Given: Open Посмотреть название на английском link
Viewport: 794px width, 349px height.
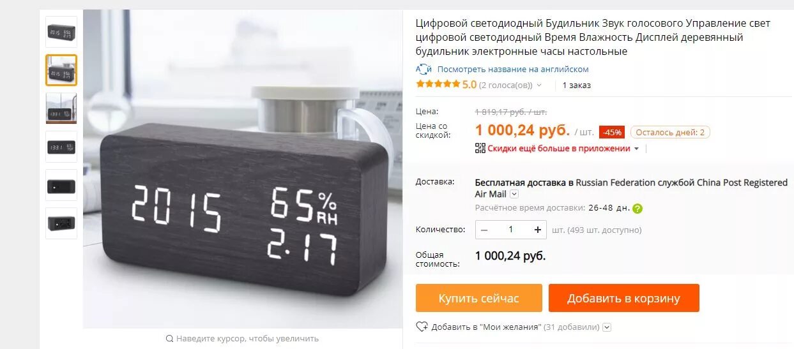Looking at the screenshot, I should (x=513, y=69).
